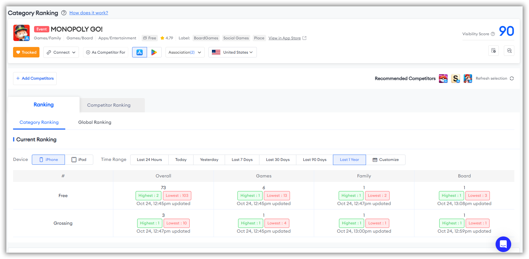529x259 pixels.
Task: Choose the Yesterday time range
Action: [209, 160]
